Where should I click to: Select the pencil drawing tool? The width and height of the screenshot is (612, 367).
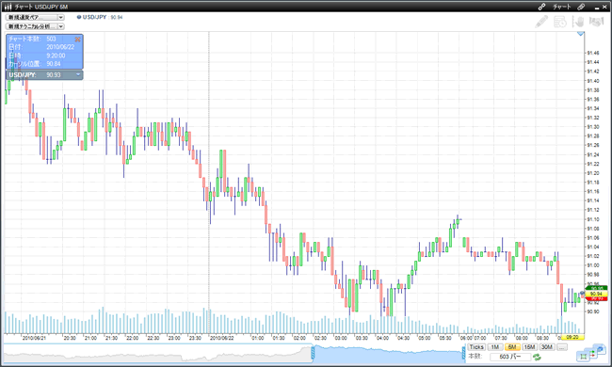click(541, 22)
